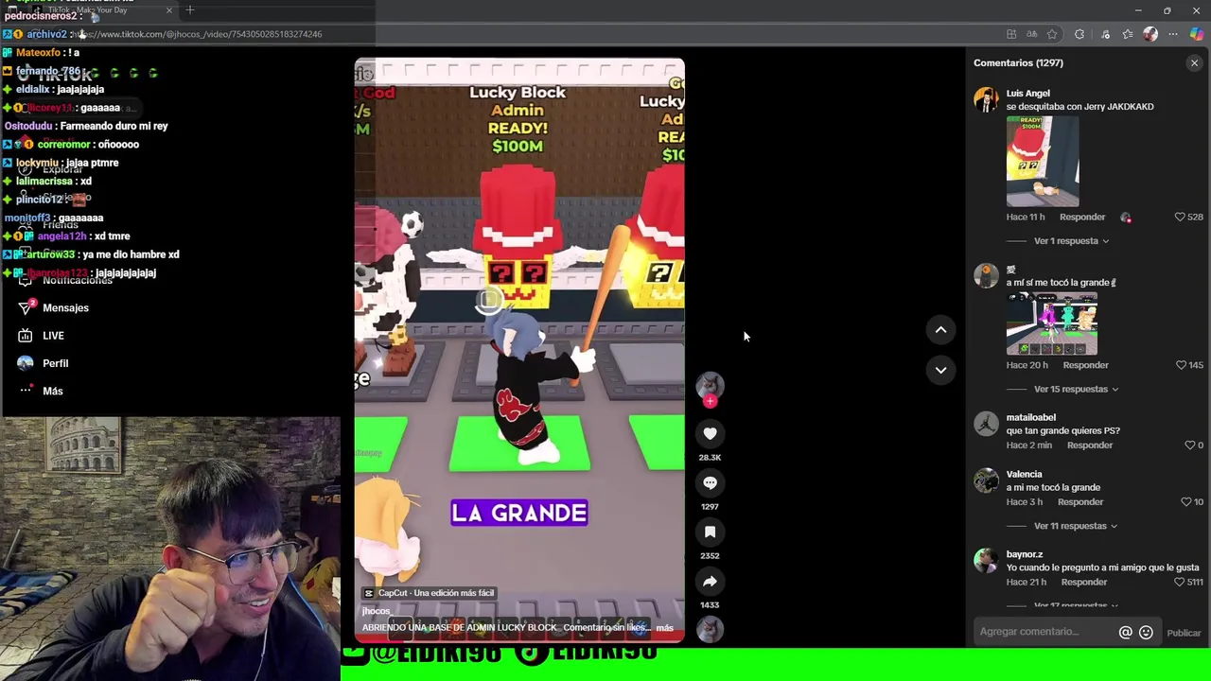Seek using the red video progress bar
The height and width of the screenshot is (681, 1211).
pos(518,642)
